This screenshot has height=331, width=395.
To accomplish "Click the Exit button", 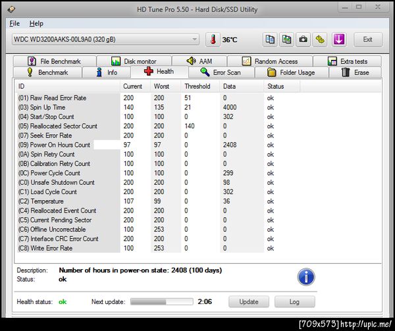I will coord(368,39).
